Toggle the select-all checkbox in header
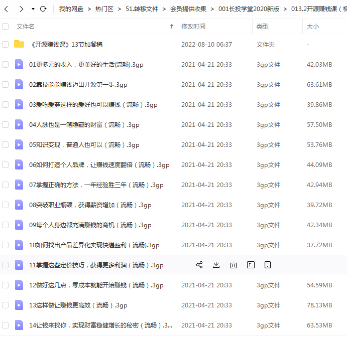Viewport: 347px width, 338px height. (6, 26)
